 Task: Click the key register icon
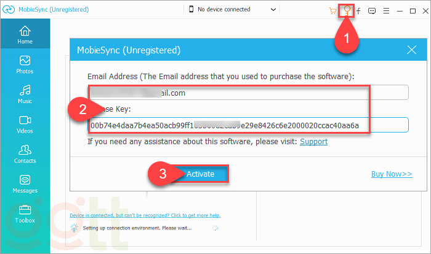tap(347, 10)
